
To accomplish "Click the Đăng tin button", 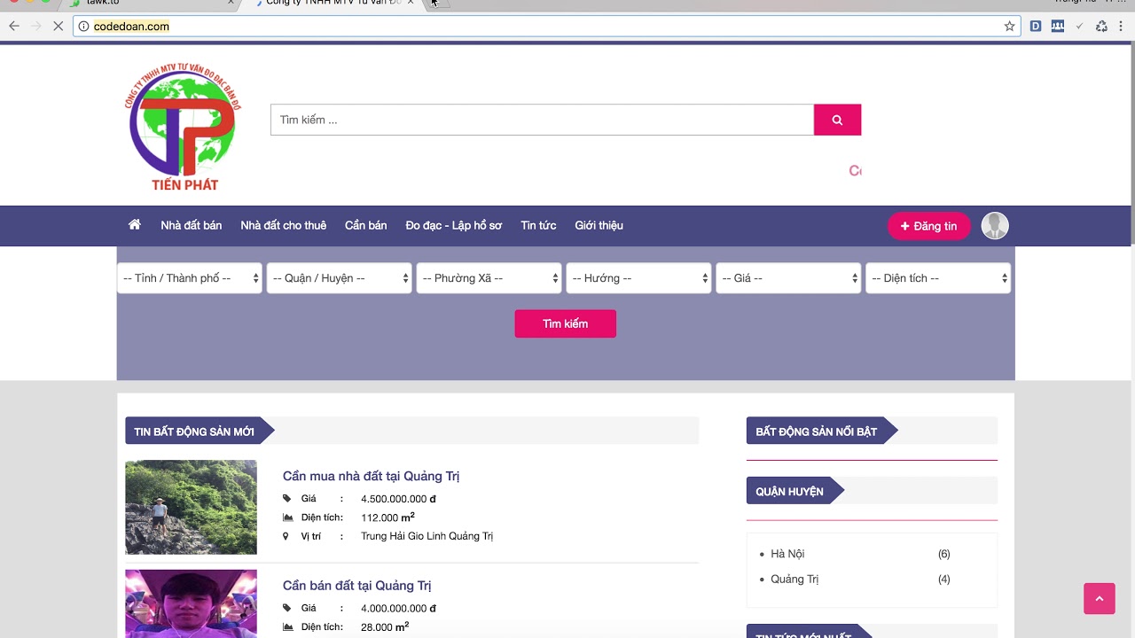I will click(929, 226).
